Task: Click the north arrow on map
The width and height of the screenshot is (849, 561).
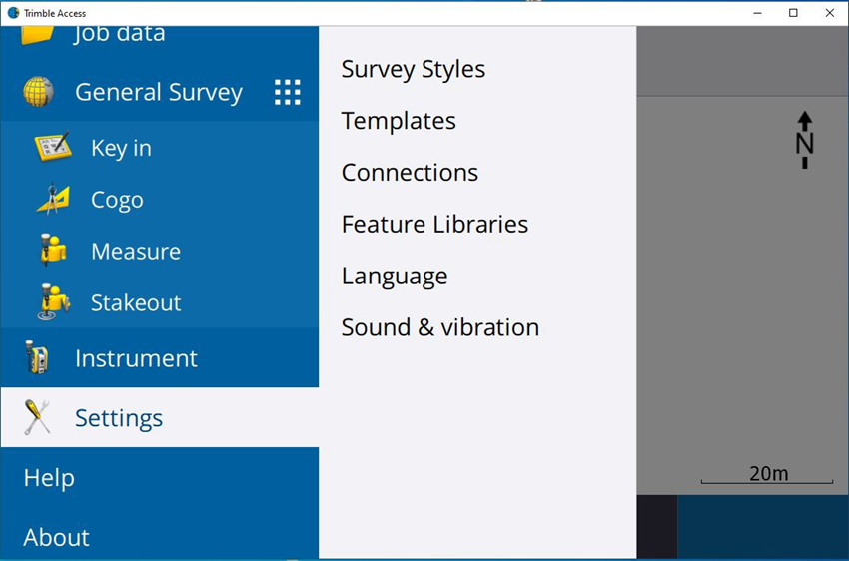Action: pos(804,140)
